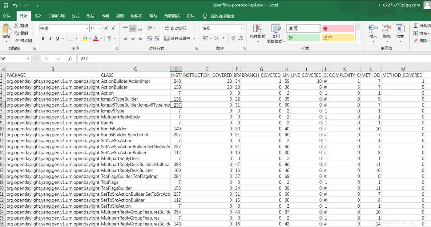Click Merge and Center (合并后居中)

pyautogui.click(x=177, y=38)
